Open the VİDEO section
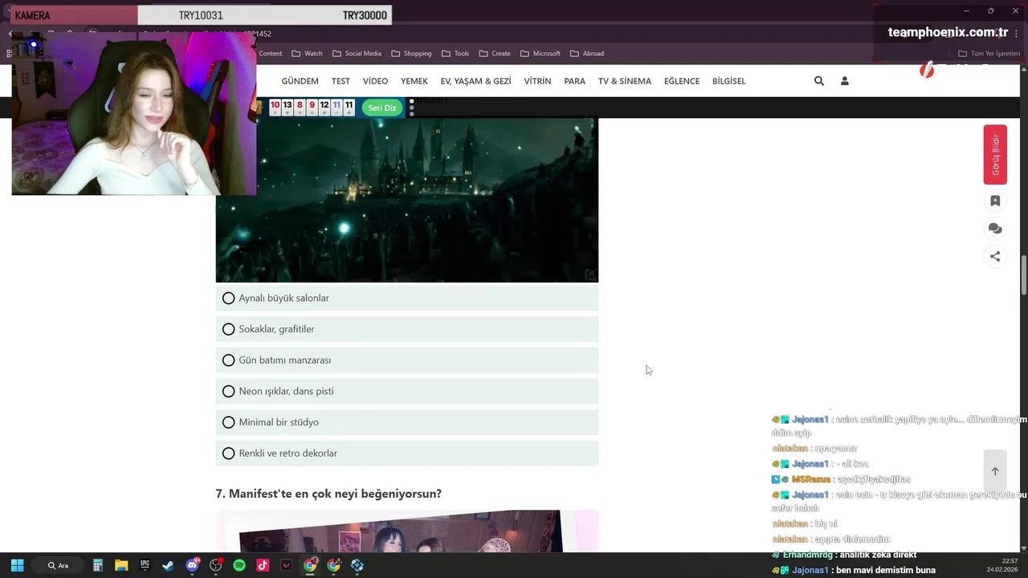The width and height of the screenshot is (1028, 578). pos(375,81)
